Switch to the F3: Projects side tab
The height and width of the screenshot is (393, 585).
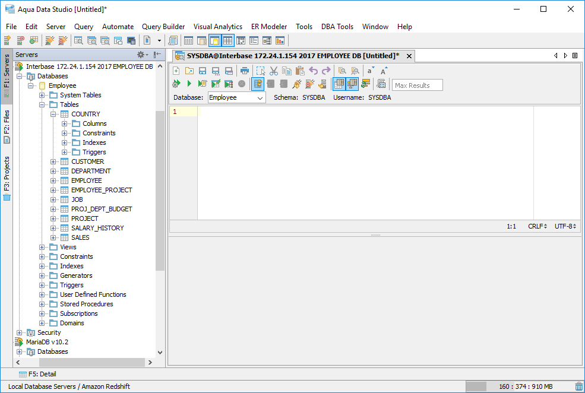pyautogui.click(x=7, y=178)
